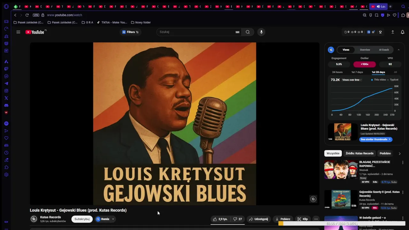This screenshot has height=230, width=409.
Task: Click the address bar URL youtube.com/watch
Action: coord(65,15)
